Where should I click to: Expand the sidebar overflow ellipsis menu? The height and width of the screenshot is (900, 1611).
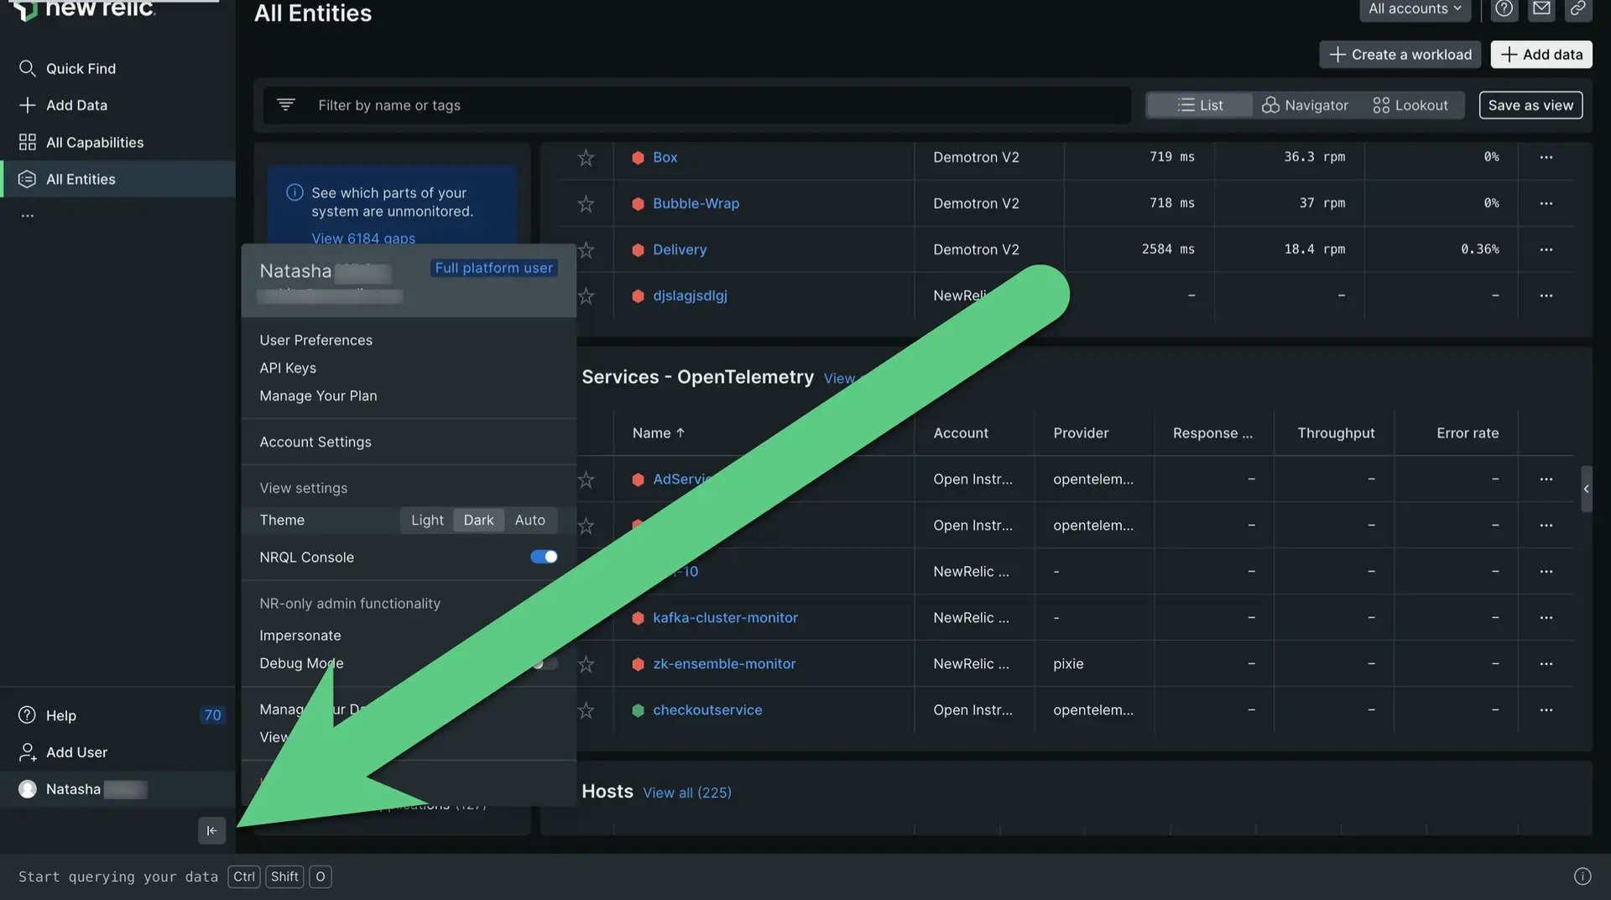[x=27, y=215]
